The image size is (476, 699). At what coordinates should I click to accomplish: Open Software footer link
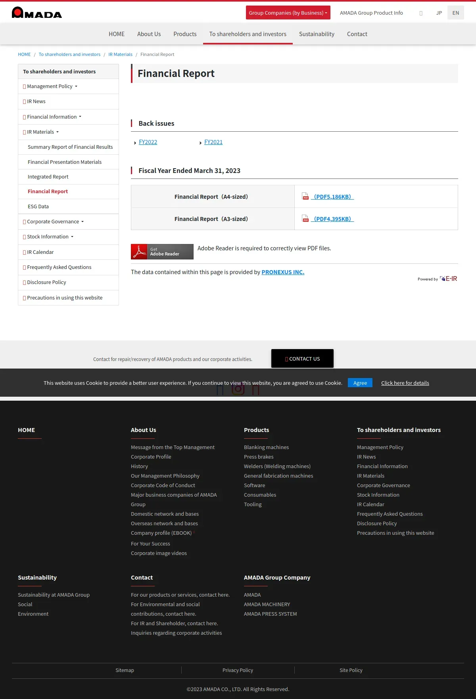pyautogui.click(x=254, y=485)
